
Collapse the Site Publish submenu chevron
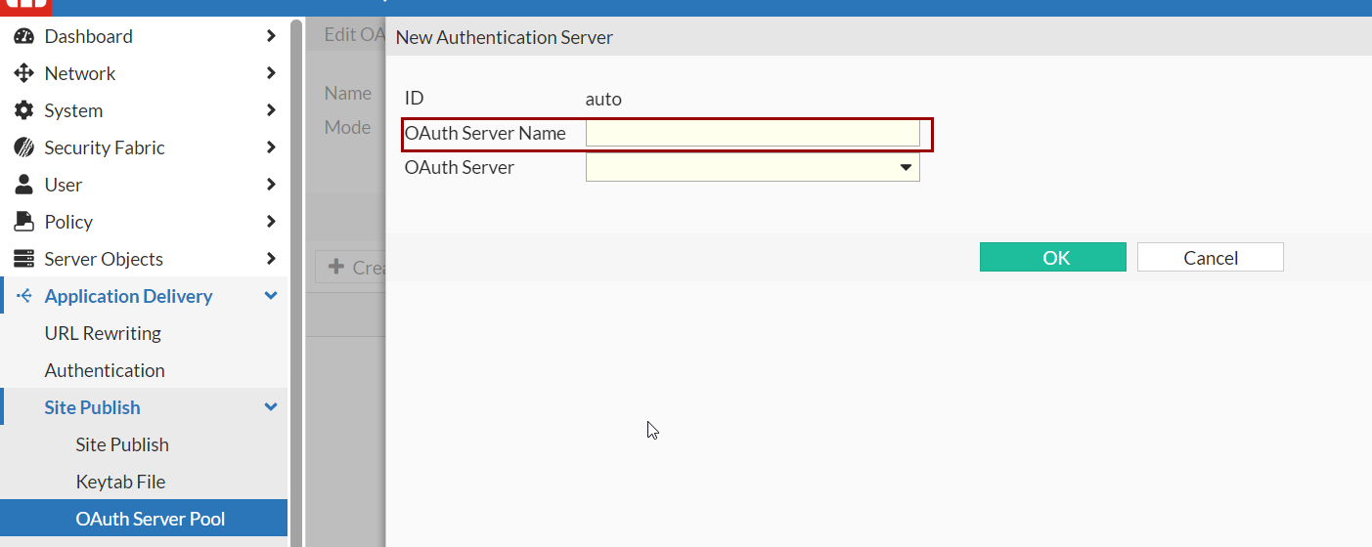pos(271,407)
